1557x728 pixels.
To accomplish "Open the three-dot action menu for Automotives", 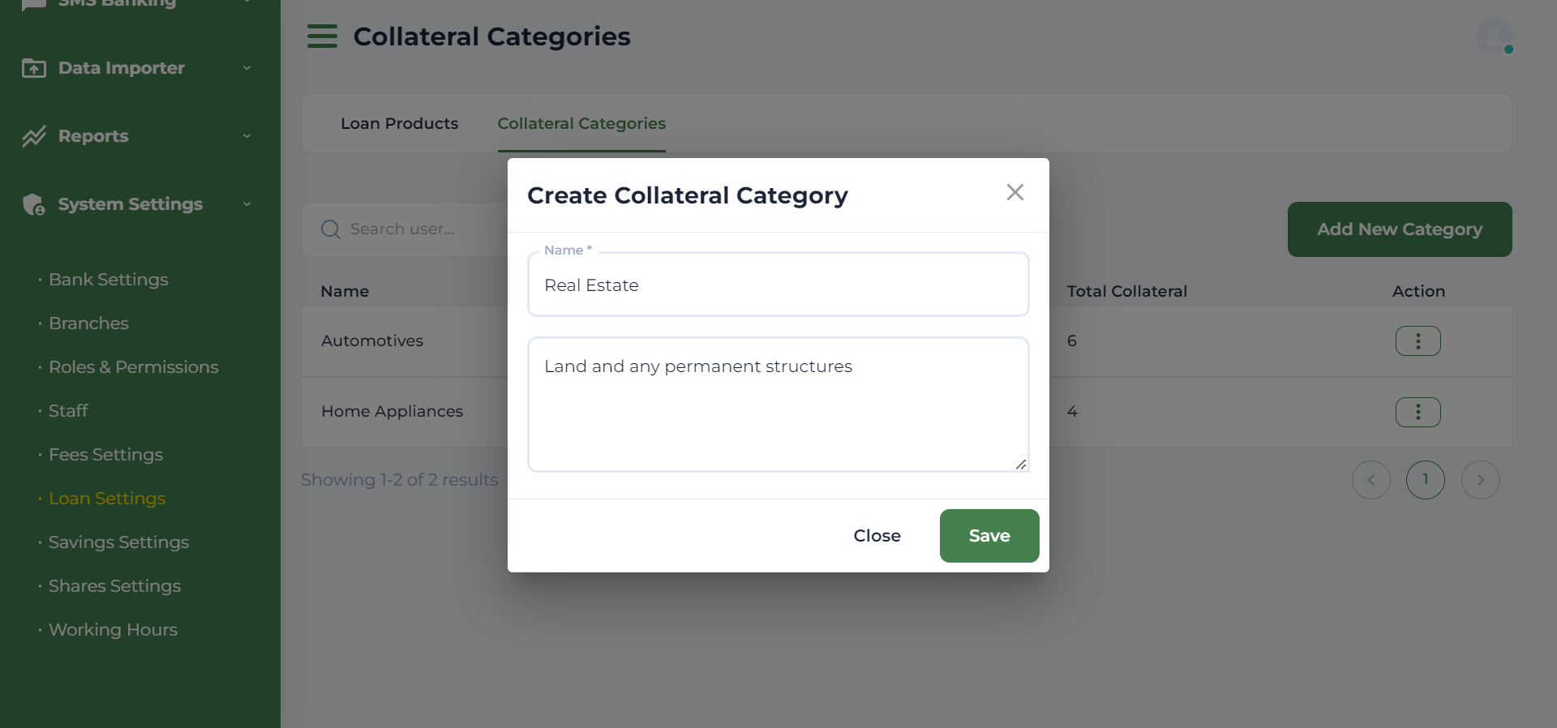I will [x=1418, y=341].
